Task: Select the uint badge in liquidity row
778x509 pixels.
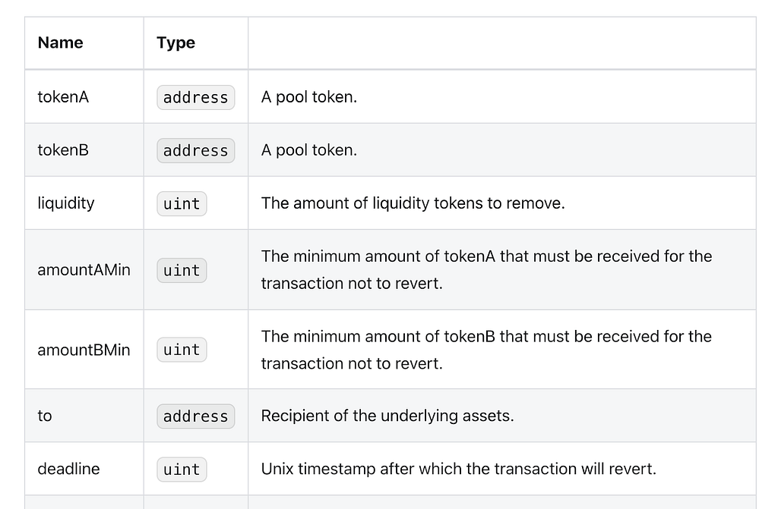Action: (x=182, y=204)
